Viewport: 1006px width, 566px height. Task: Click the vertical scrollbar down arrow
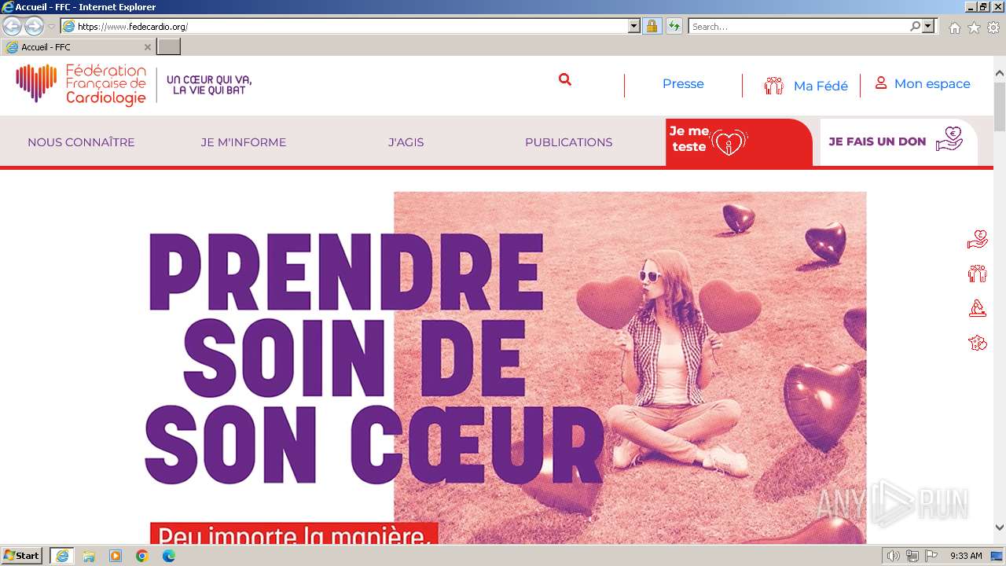(x=1000, y=527)
